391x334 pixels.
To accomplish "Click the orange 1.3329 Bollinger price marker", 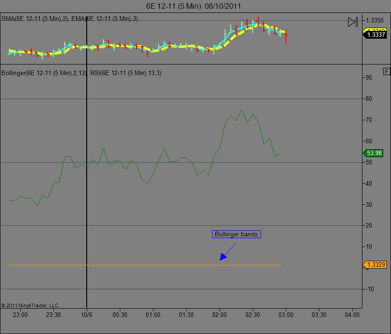I will [375, 264].
